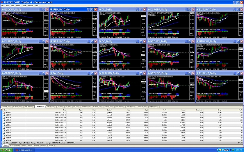Click the GBPUSD,Daily chart window icon
Viewport: 244px width, 152px height.
point(3,73)
